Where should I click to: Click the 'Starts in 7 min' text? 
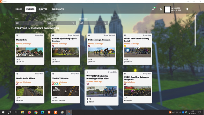[x=129, y=82]
